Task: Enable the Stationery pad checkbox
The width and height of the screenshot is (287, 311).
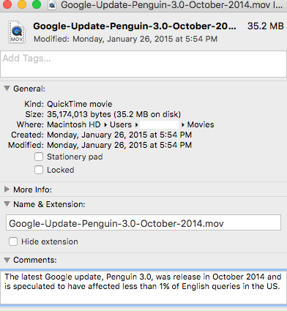Action: (39, 157)
